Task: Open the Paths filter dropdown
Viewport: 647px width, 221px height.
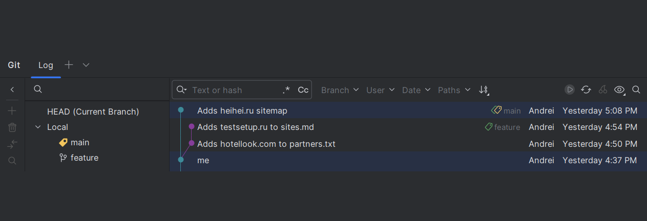Action: point(454,90)
